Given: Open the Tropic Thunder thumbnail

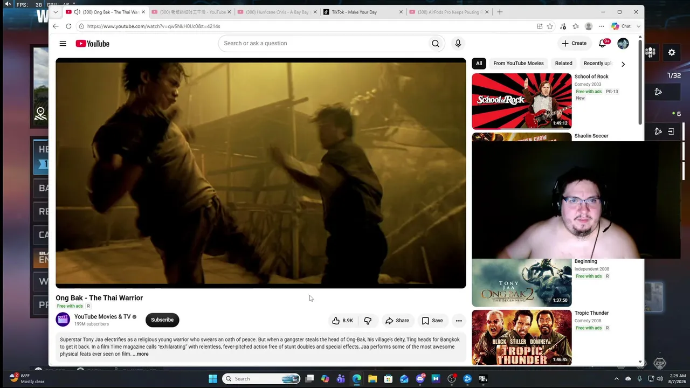Looking at the screenshot, I should coord(521,337).
